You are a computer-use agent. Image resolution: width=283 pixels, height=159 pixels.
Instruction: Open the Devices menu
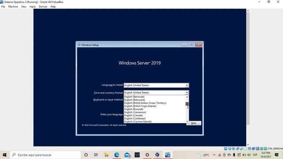pos(43,7)
